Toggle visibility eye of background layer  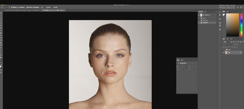point(223,53)
